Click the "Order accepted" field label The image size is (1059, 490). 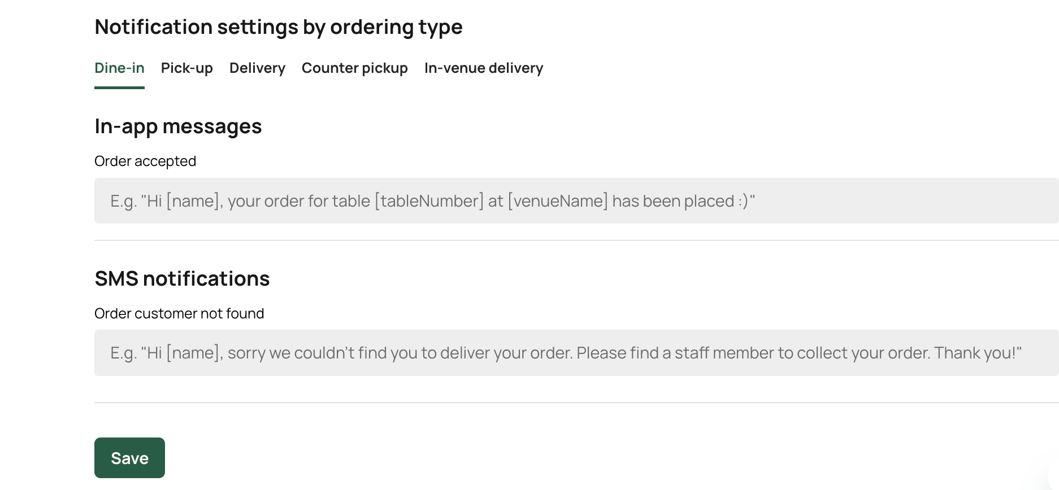(145, 161)
